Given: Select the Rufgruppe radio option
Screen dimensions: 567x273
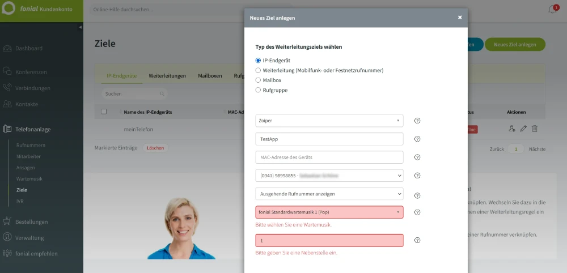Looking at the screenshot, I should coord(258,90).
